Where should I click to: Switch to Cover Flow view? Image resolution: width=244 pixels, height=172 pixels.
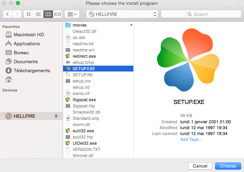coord(58,15)
